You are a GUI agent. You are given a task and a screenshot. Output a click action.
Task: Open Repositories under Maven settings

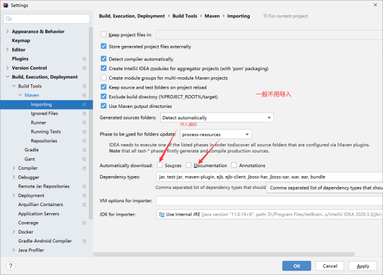[x=44, y=140]
